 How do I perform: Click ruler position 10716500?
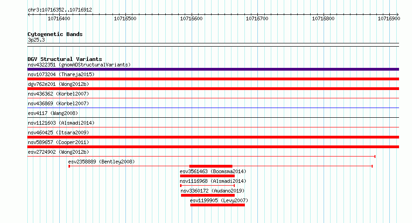coord(125,18)
